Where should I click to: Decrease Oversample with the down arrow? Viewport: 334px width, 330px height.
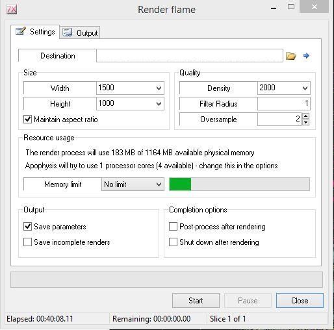click(x=305, y=122)
